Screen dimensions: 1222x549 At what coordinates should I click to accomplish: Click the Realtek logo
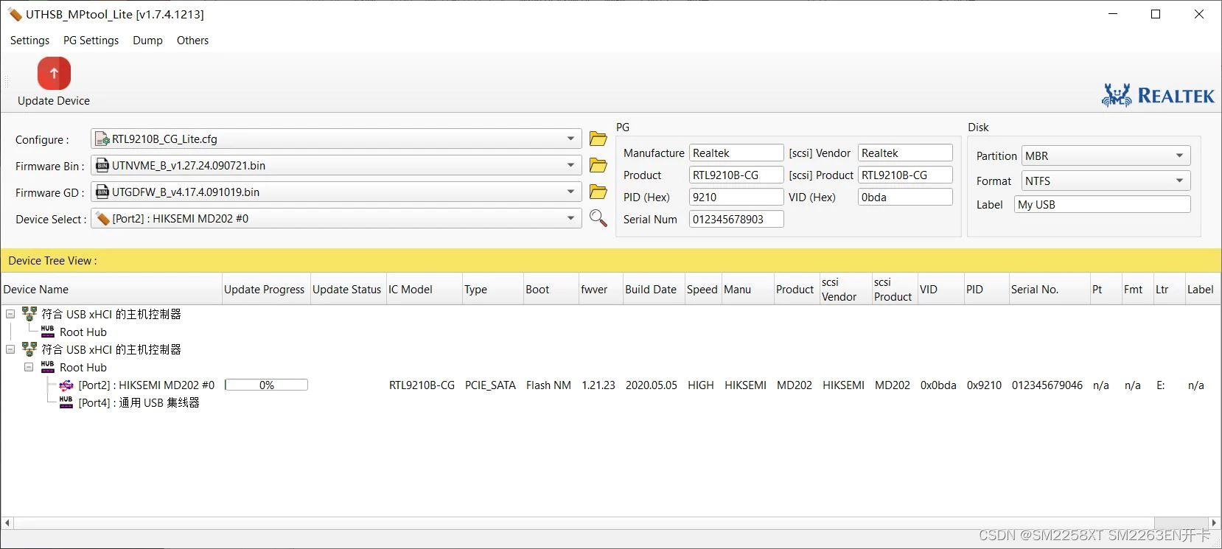click(x=1158, y=96)
